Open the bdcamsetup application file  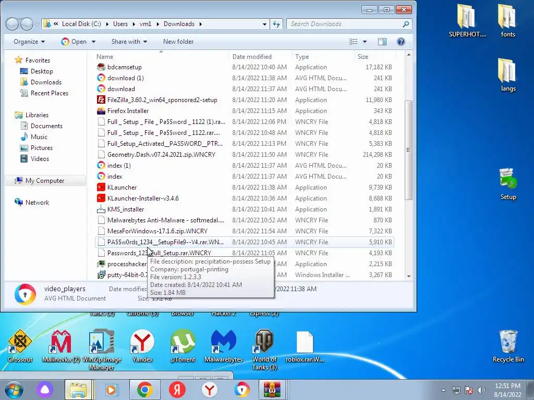click(x=124, y=67)
